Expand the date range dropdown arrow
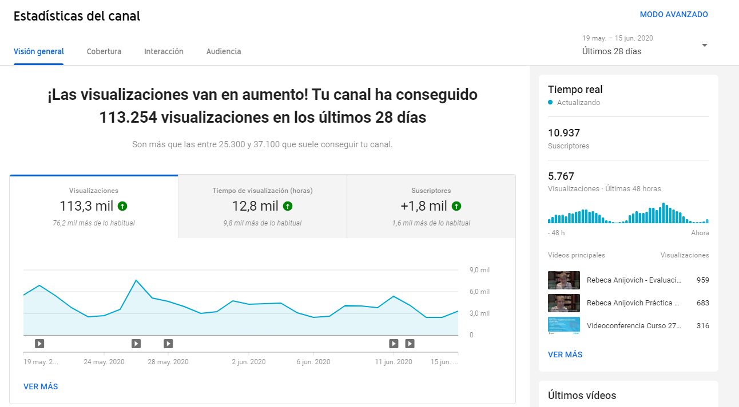 (x=705, y=46)
